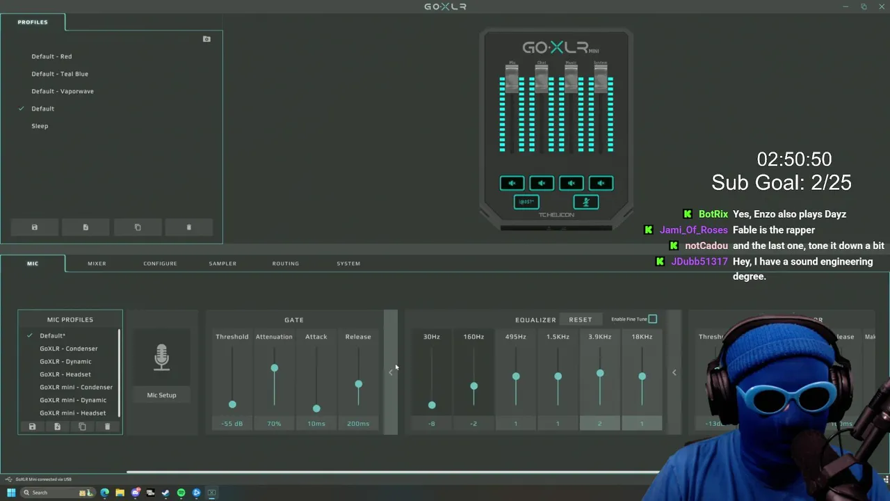890x501 pixels.
Task: Save the current profile in Profiles panel
Action: tap(34, 228)
